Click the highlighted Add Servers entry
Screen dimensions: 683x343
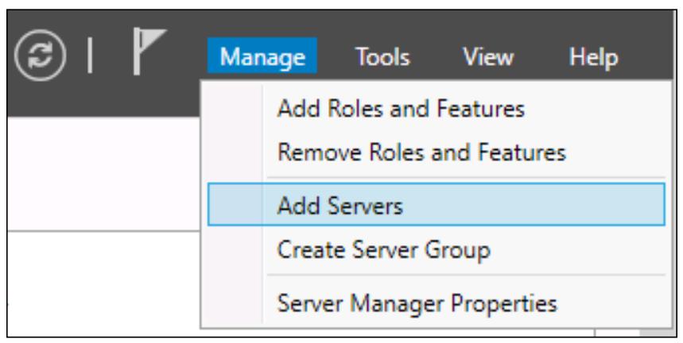(437, 204)
